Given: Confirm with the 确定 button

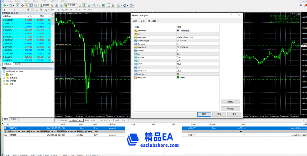Looking at the screenshot, I should (x=204, y=114).
